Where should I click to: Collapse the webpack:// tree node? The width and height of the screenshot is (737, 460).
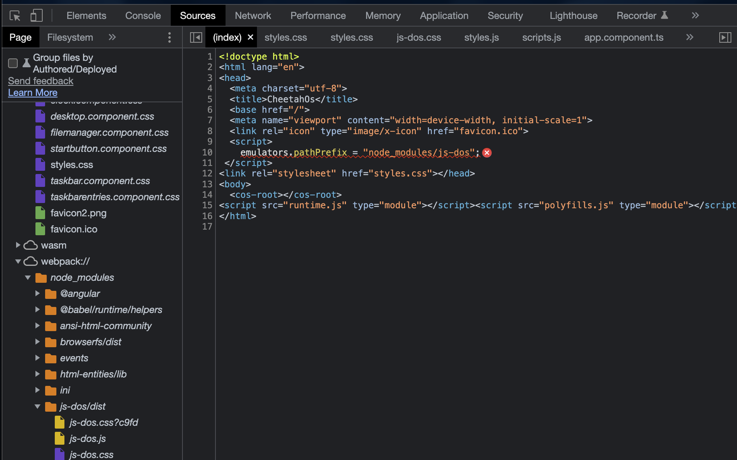[x=18, y=261]
